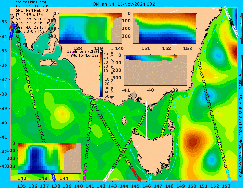Select the S6a 4.6 statistics row

pyautogui.click(x=31, y=28)
